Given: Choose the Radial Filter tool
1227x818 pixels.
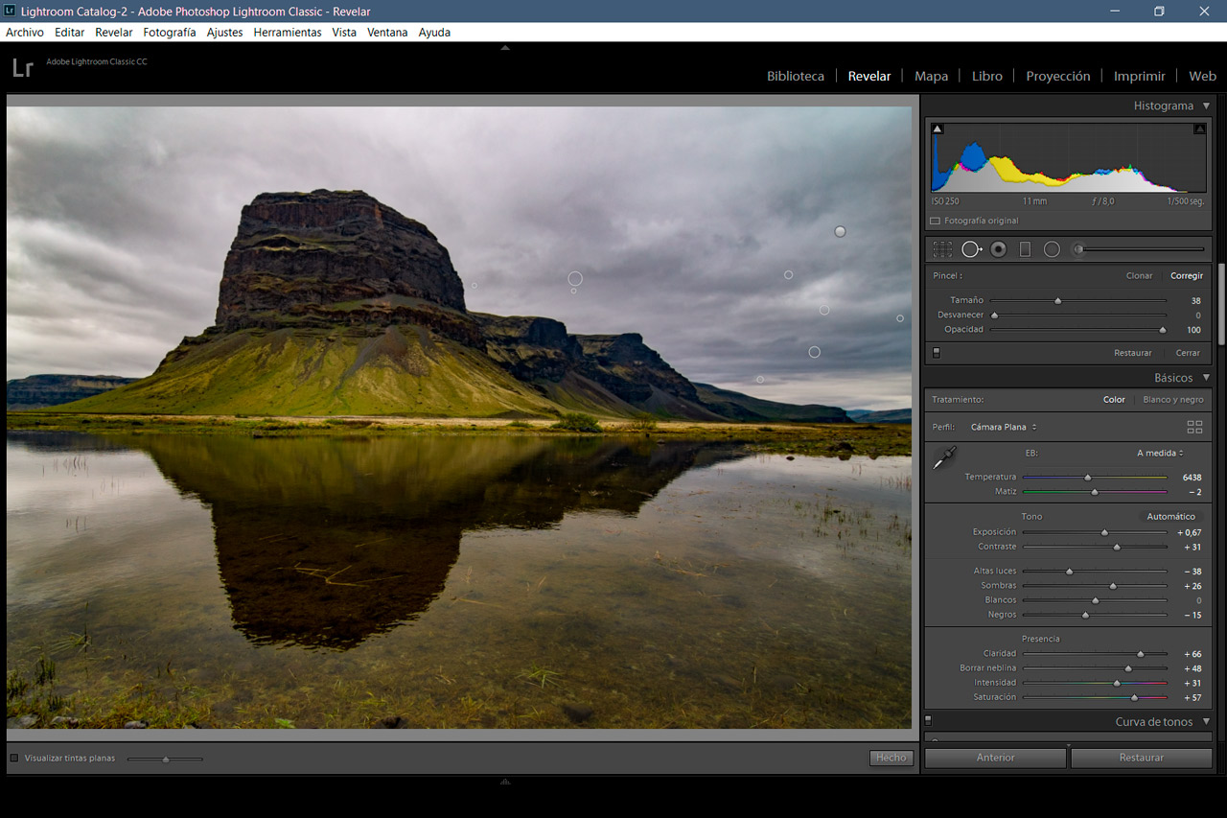Looking at the screenshot, I should pos(1052,249).
